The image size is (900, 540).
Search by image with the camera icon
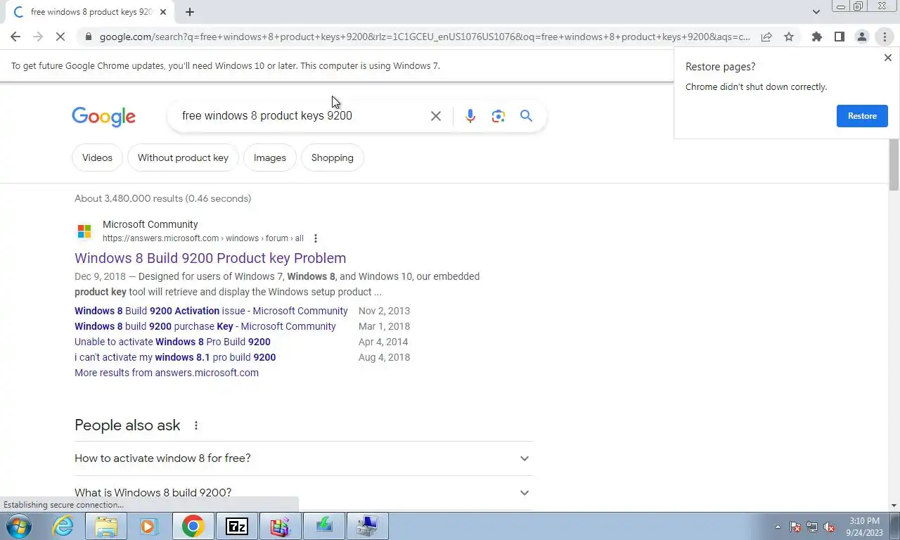point(499,116)
